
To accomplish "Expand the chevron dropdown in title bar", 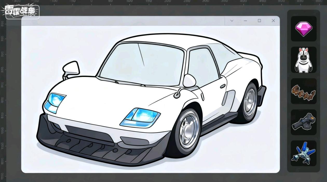I will [x=232, y=21].
